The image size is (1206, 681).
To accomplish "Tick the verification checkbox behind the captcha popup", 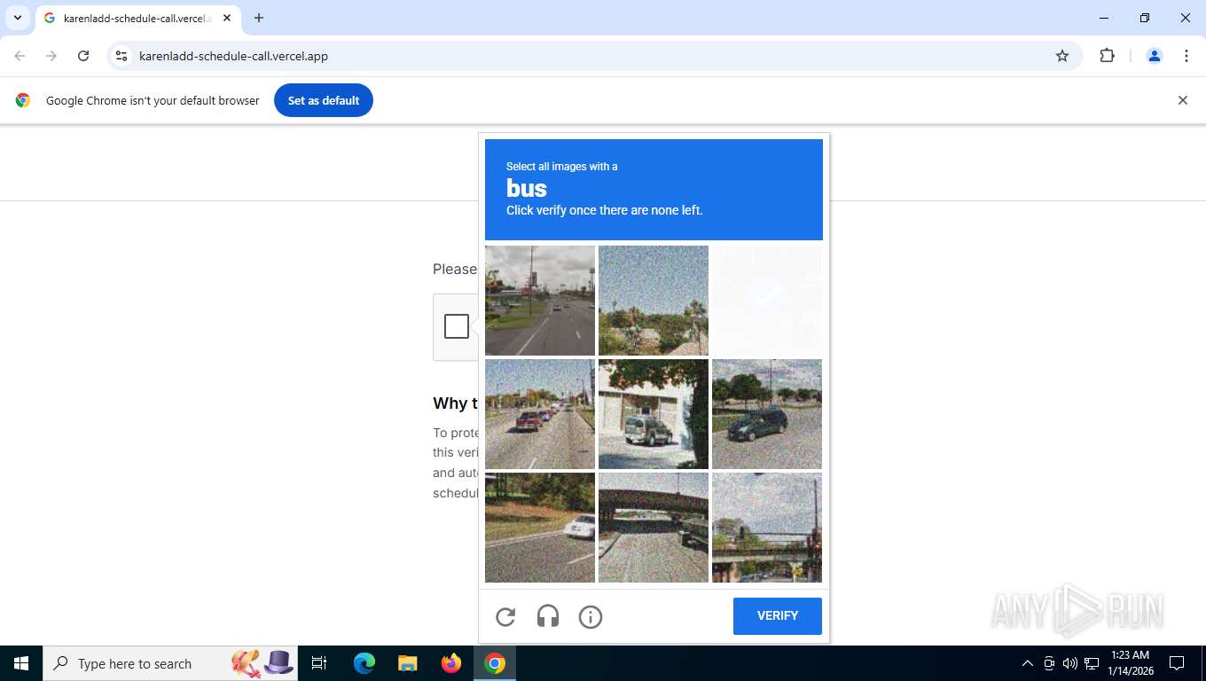I will [457, 326].
